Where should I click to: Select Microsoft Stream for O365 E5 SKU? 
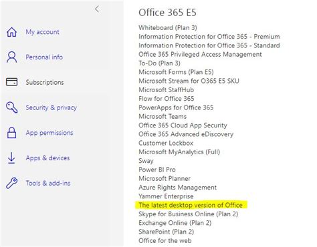[x=189, y=81]
